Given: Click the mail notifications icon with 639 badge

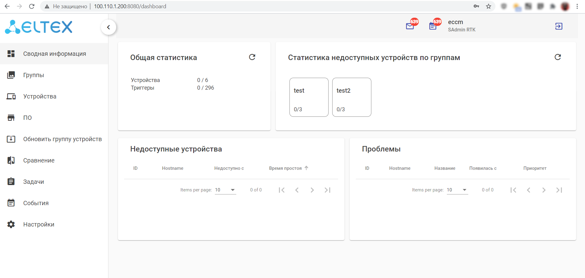Looking at the screenshot, I should coord(410,27).
